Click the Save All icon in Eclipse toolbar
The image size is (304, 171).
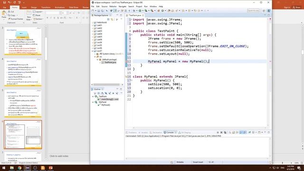pos(102,10)
